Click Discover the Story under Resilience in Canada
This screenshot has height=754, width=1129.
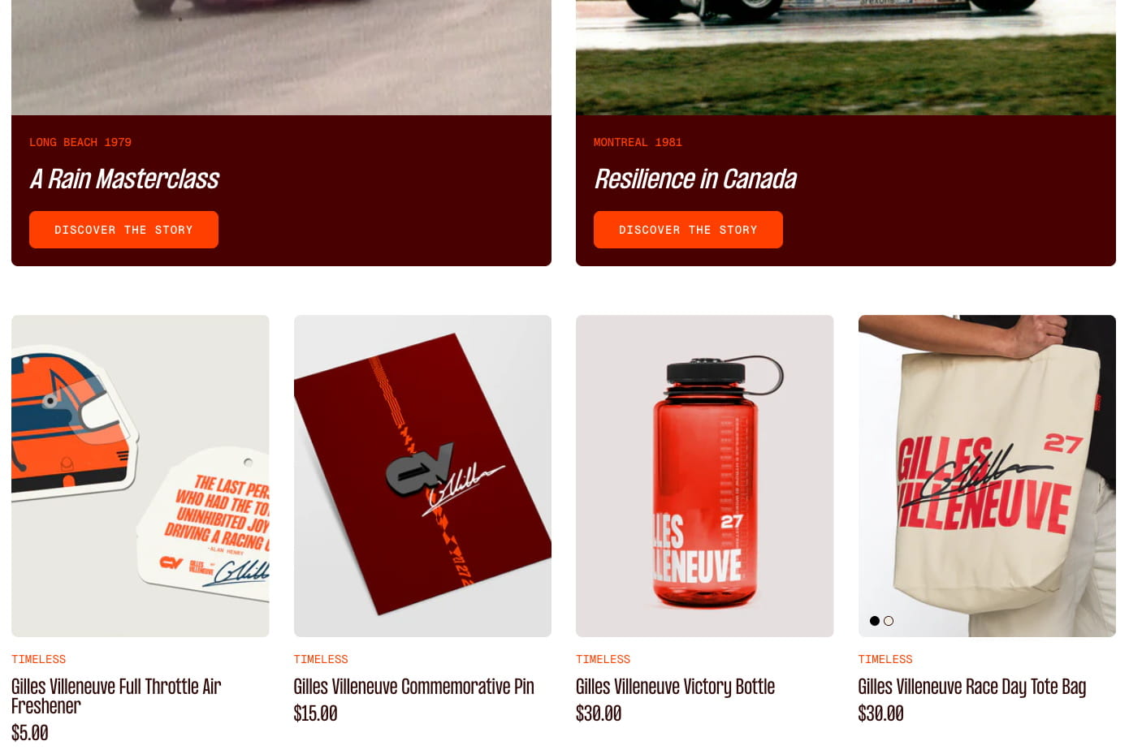point(688,230)
